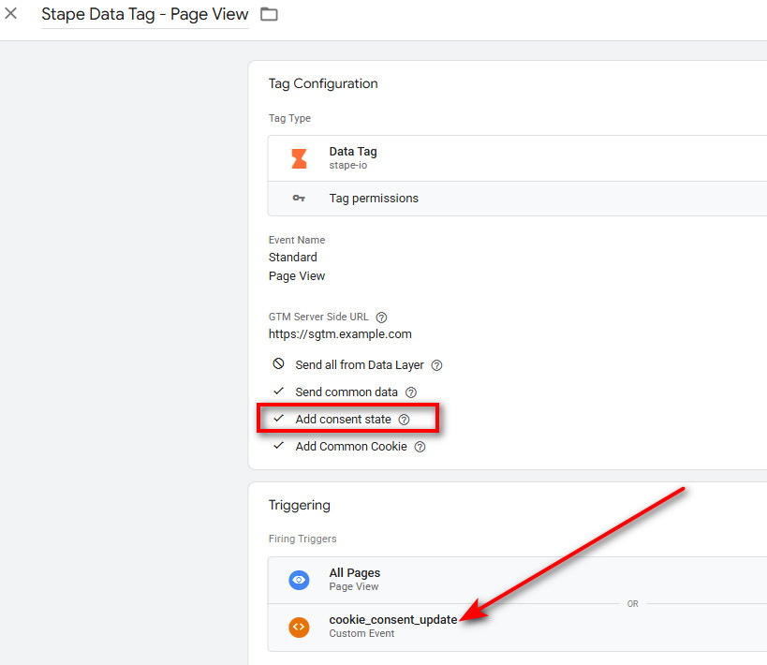Click the Add Common Cookie label
The height and width of the screenshot is (665, 767).
[351, 446]
